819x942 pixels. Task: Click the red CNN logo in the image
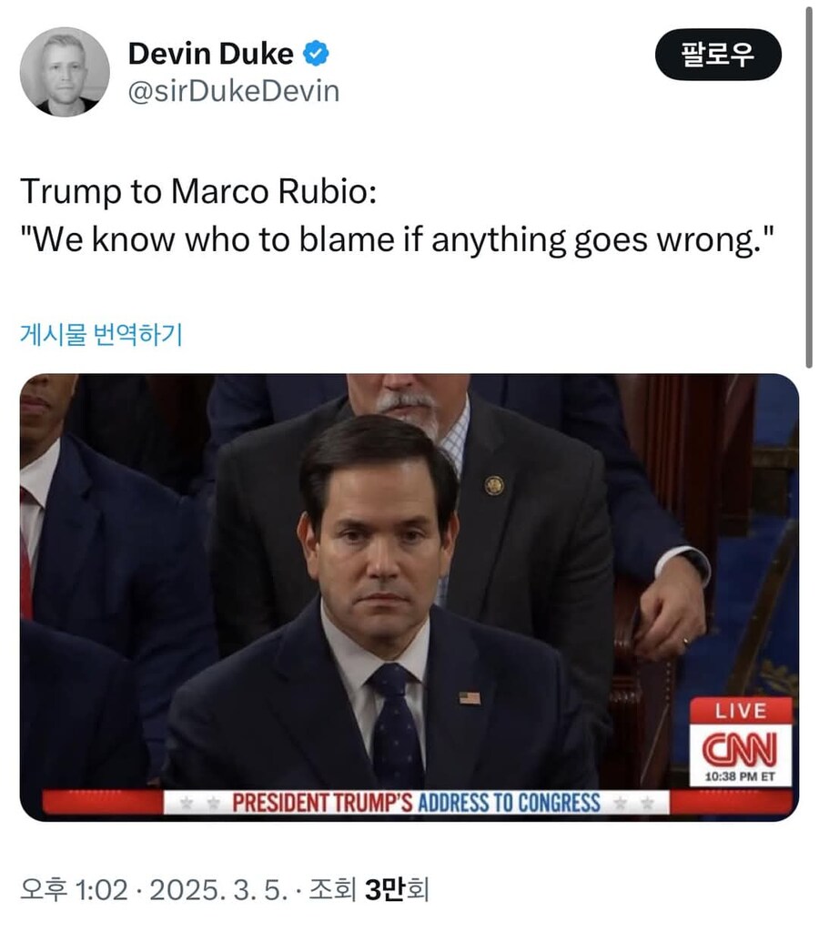[x=740, y=748]
